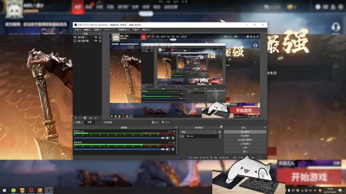
Task: Adjust the 麦克风/Aux volume slider
Action: (x=119, y=138)
